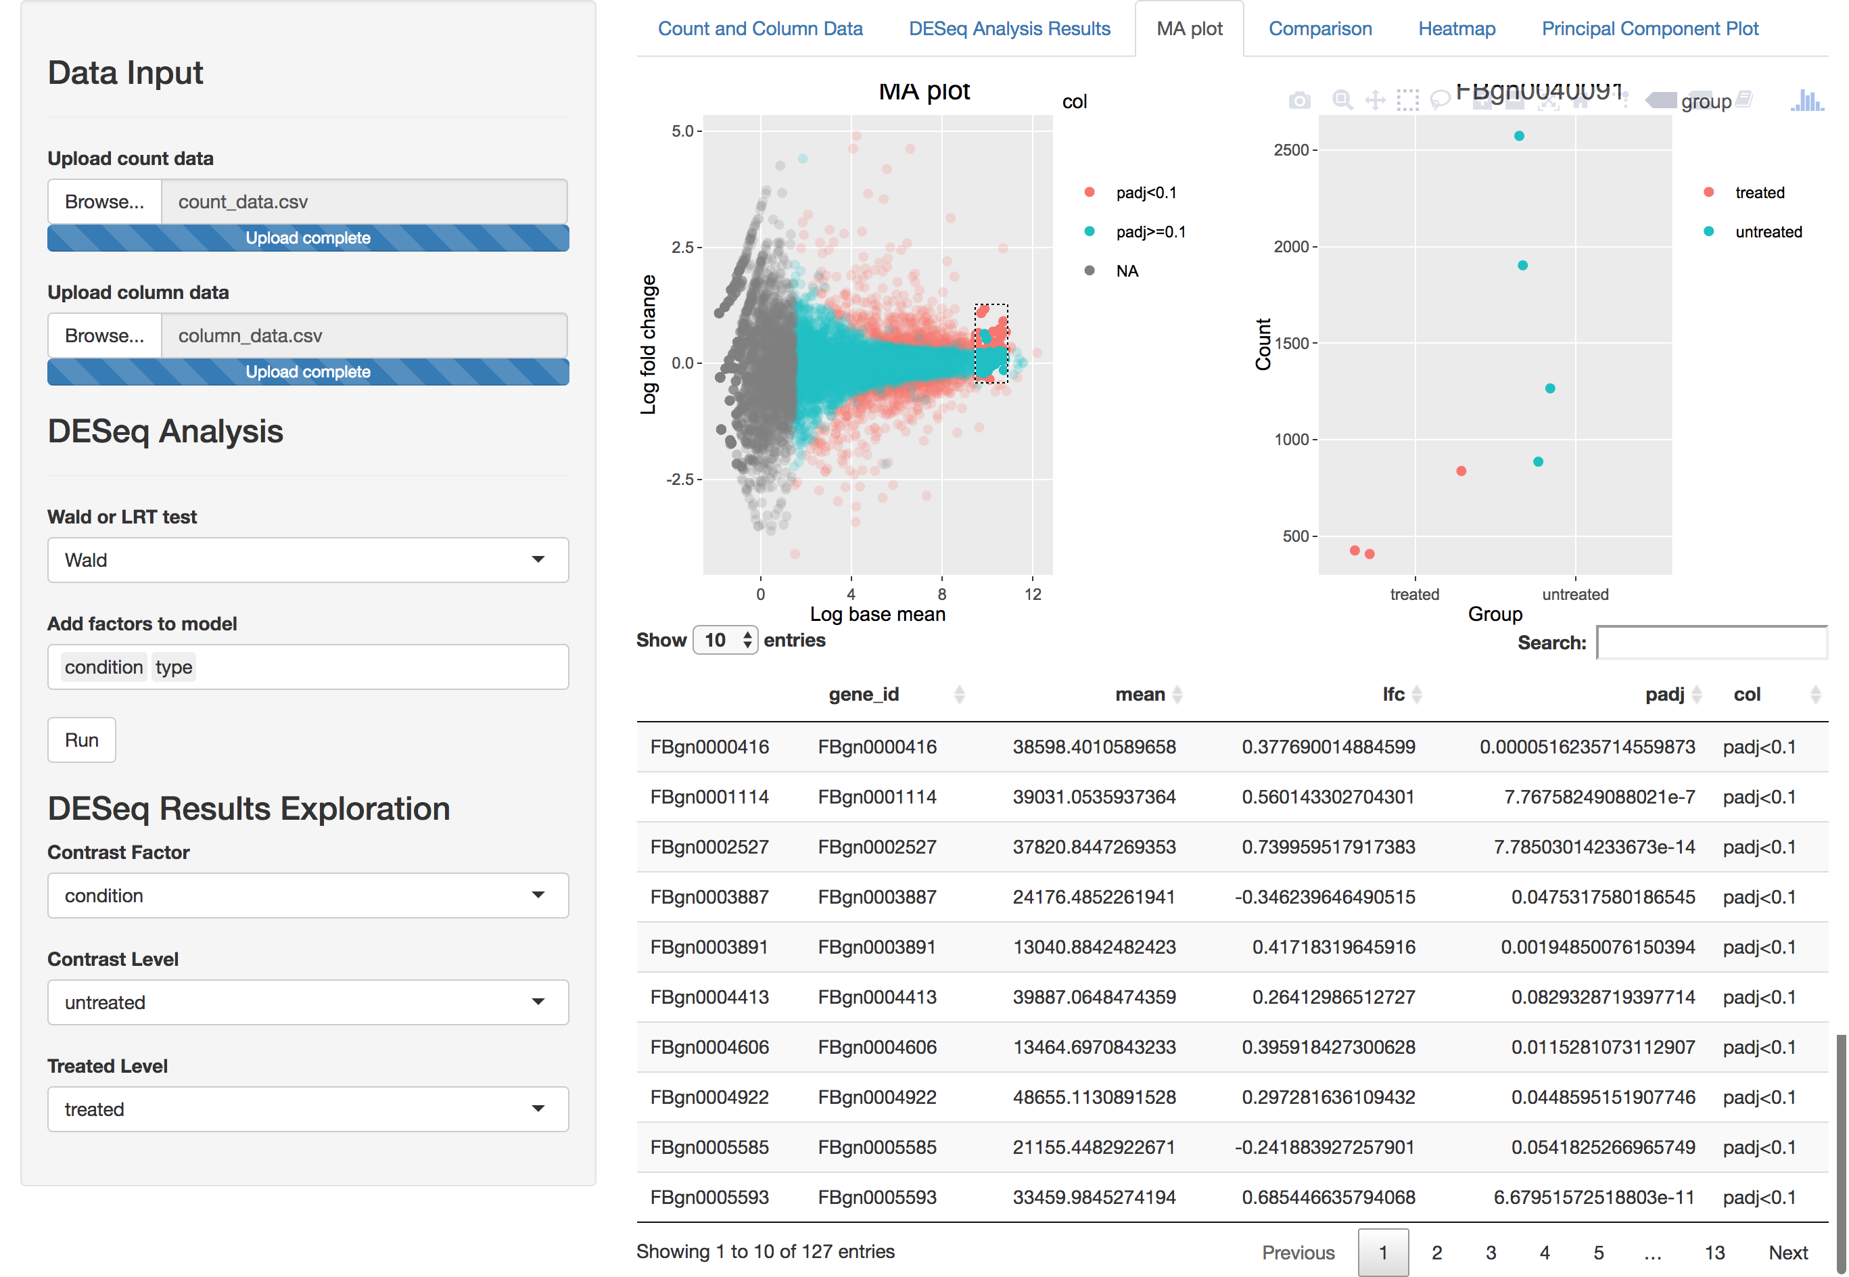Open the Wald or LRT test dropdown
The image size is (1849, 1277).
point(308,560)
